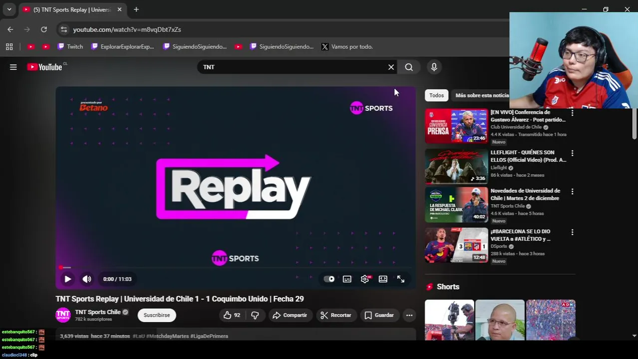This screenshot has width=638, height=359.
Task: Open the apps grid in the bookmarks bar
Action: [9, 46]
